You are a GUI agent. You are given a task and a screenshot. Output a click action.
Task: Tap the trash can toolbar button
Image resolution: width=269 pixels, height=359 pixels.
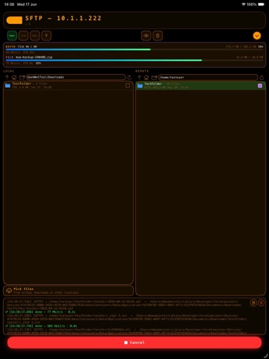(158, 36)
